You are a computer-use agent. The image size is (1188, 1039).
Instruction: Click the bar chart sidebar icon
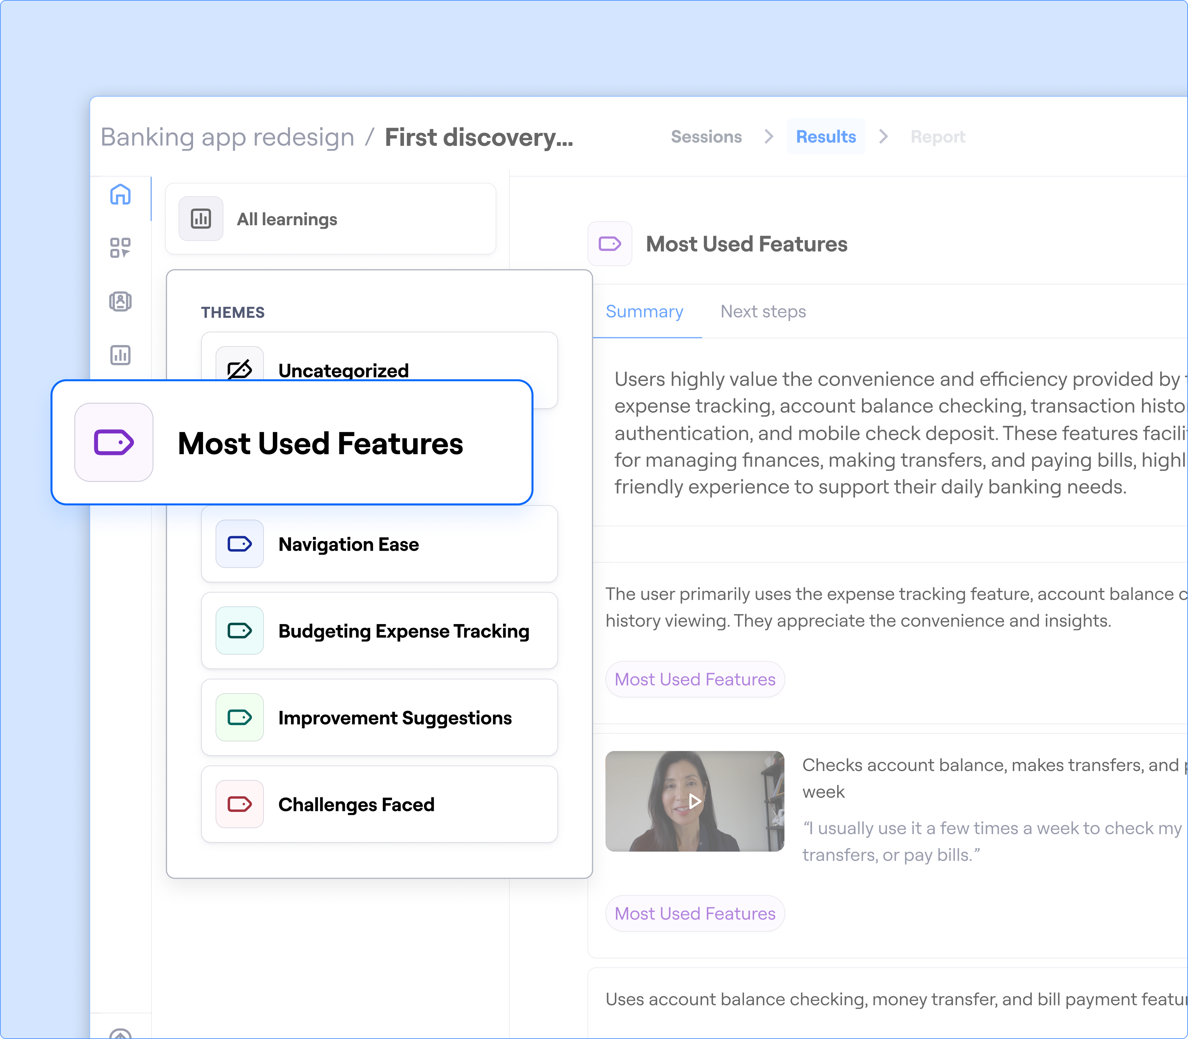120,354
